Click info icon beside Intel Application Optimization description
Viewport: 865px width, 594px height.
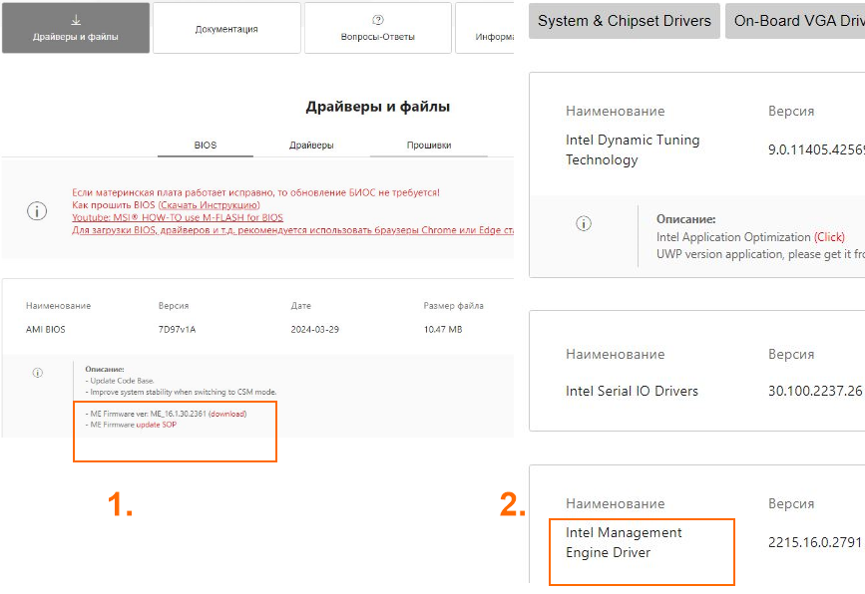[x=584, y=223]
